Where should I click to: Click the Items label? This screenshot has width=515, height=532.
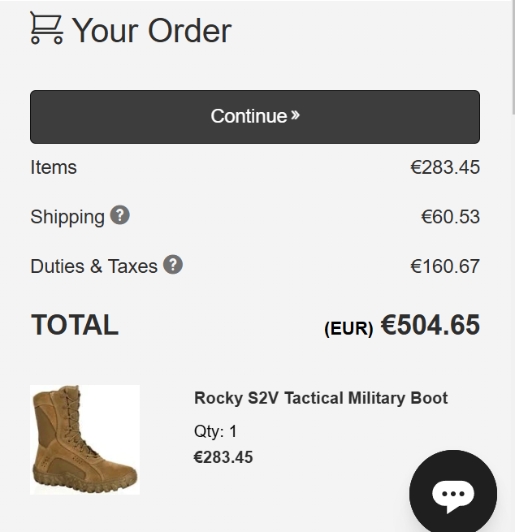tap(54, 167)
